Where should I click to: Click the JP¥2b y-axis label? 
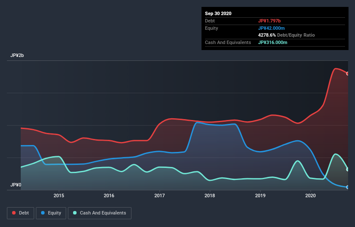pos(17,56)
